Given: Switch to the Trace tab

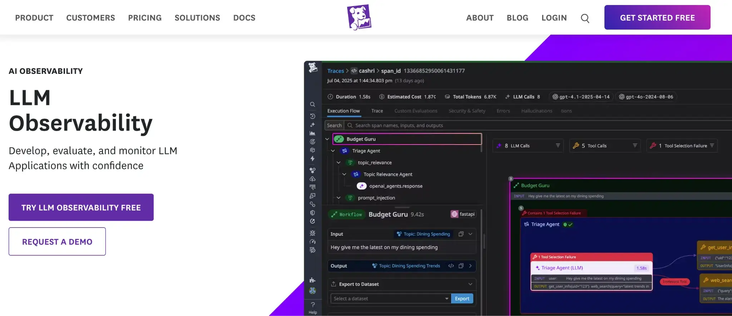Looking at the screenshot, I should pos(377,111).
